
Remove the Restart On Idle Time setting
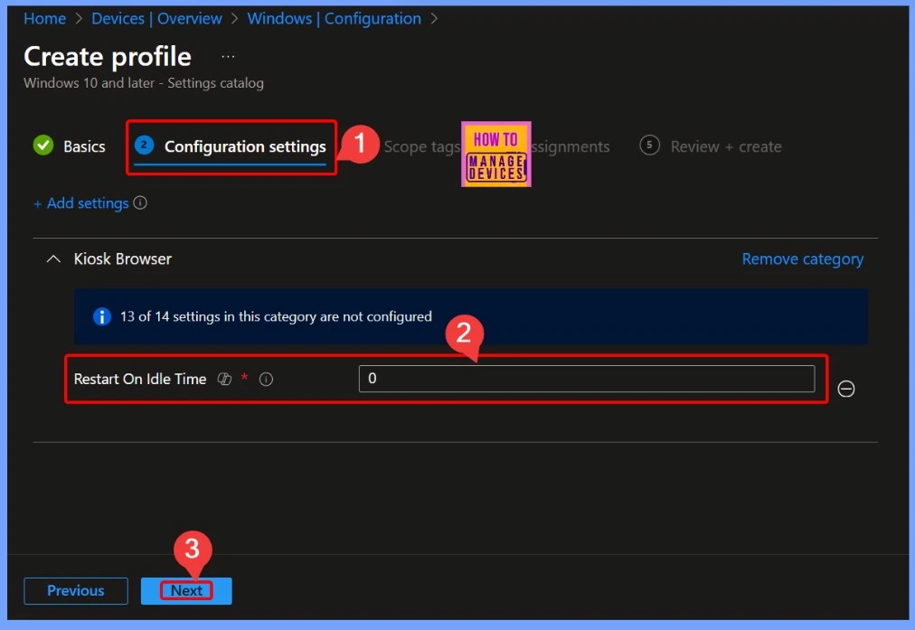click(x=846, y=389)
